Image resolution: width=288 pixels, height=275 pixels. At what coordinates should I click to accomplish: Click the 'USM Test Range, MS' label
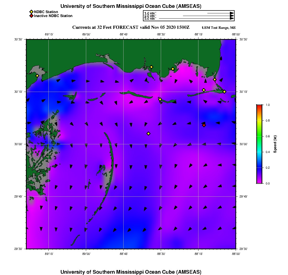coord(219,28)
